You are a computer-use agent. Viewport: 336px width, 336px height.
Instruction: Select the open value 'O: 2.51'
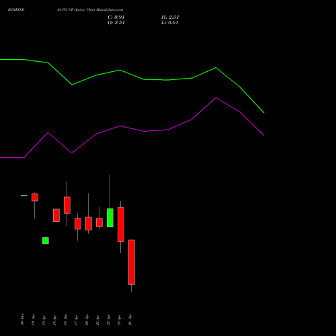pyautogui.click(x=116, y=23)
